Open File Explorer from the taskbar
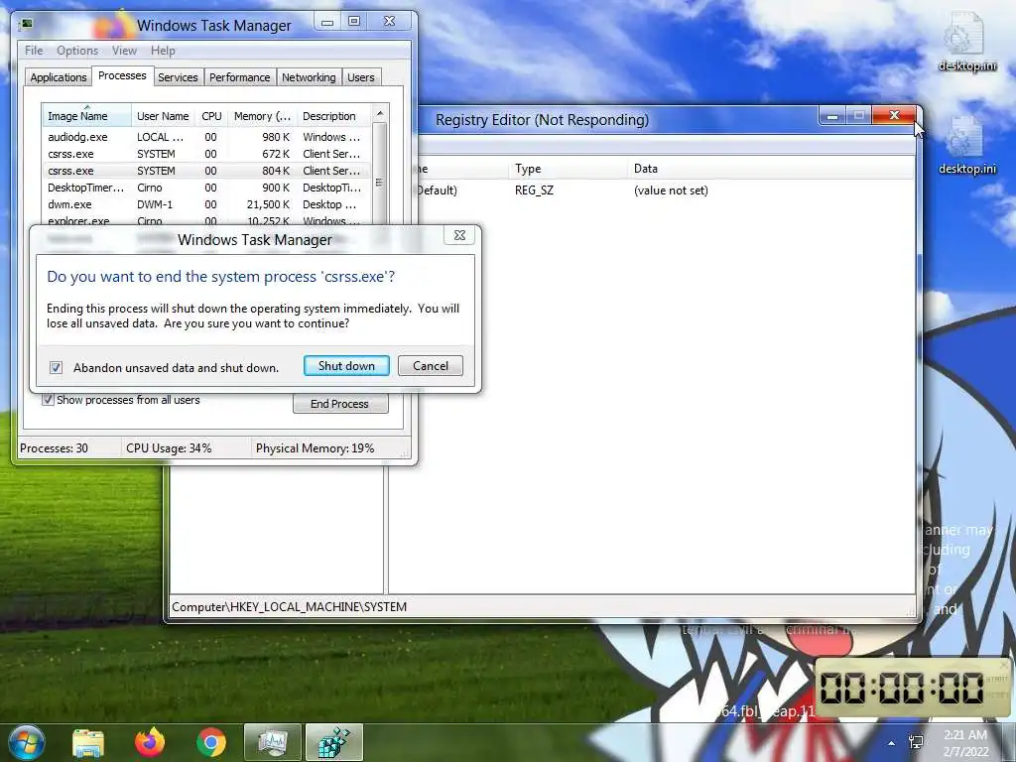The image size is (1016, 762). coord(88,742)
